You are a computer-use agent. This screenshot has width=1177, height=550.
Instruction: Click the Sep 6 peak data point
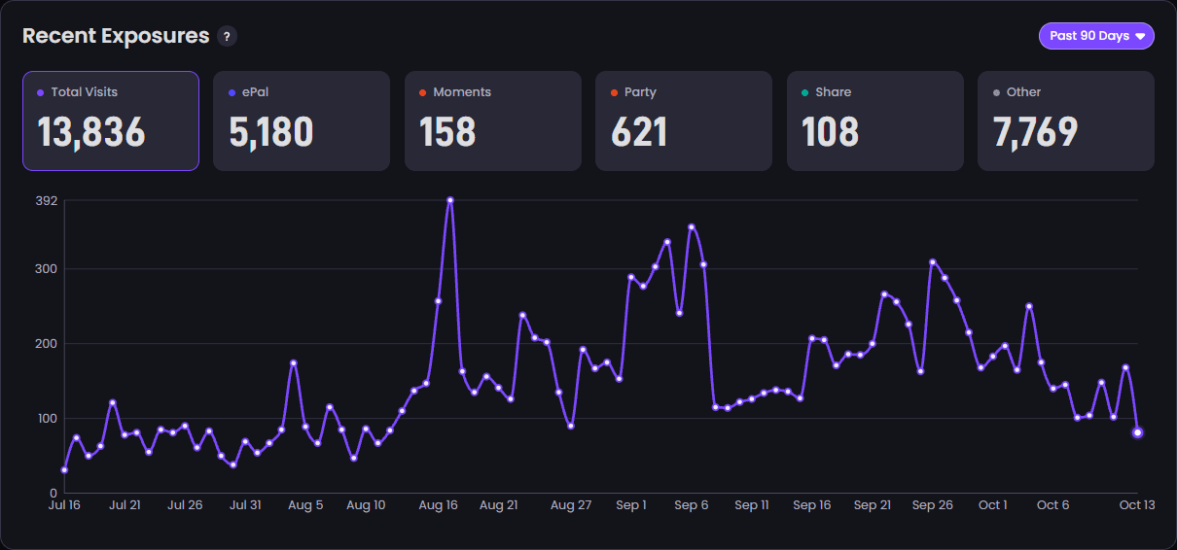692,227
